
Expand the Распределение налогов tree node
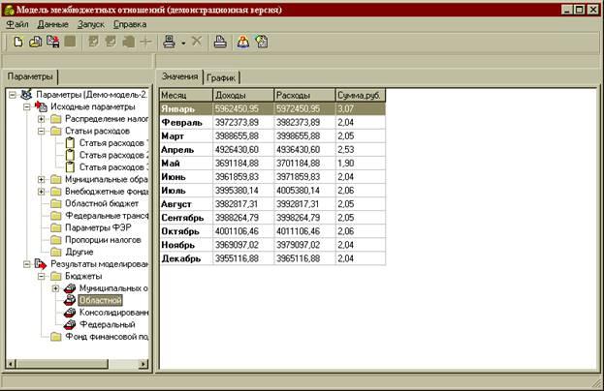(42, 118)
